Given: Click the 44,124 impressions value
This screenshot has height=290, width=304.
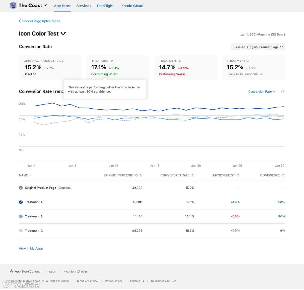Looking at the screenshot, I should (137, 216).
